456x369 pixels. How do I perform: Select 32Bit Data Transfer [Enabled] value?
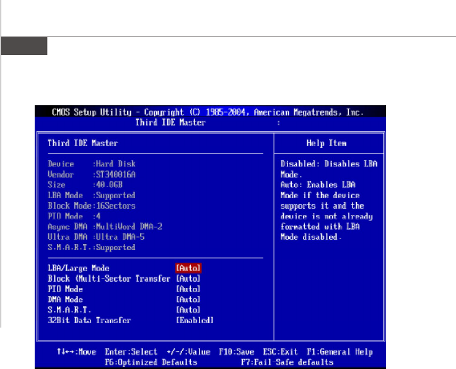click(195, 320)
